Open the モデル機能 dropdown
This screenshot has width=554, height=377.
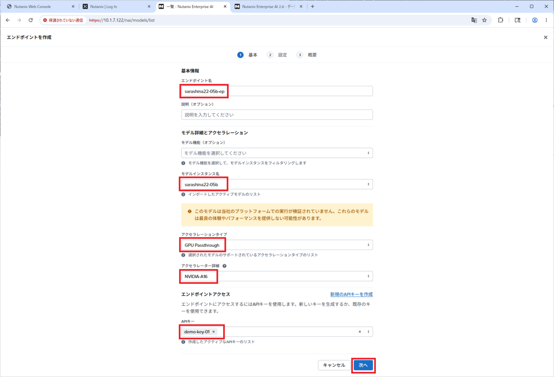pyautogui.click(x=277, y=153)
